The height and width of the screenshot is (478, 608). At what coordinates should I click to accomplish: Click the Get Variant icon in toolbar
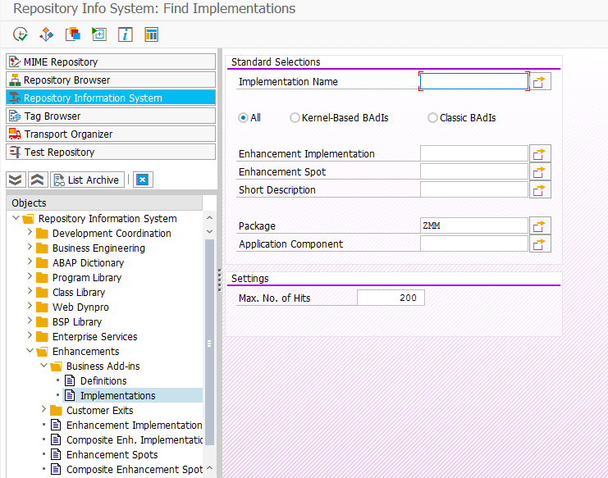73,34
